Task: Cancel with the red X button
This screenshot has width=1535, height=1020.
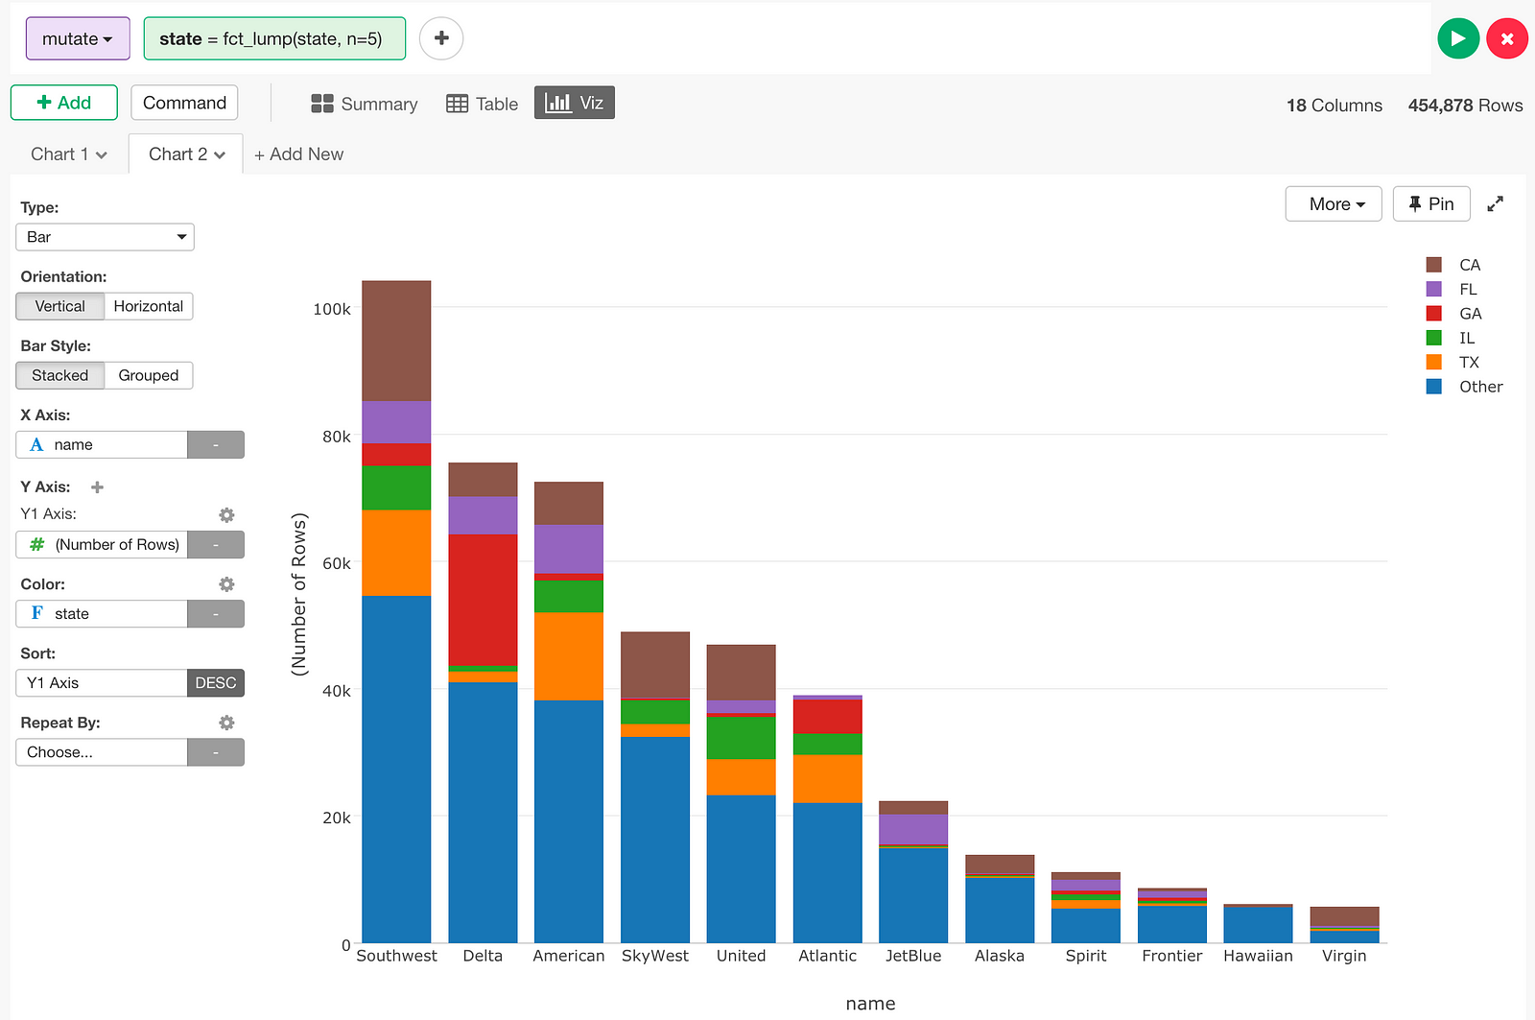Action: 1507,38
